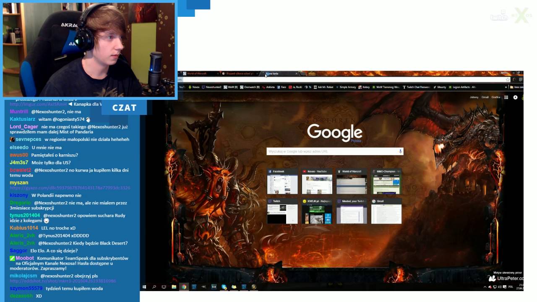Open Task View from the taskbar

(164, 287)
